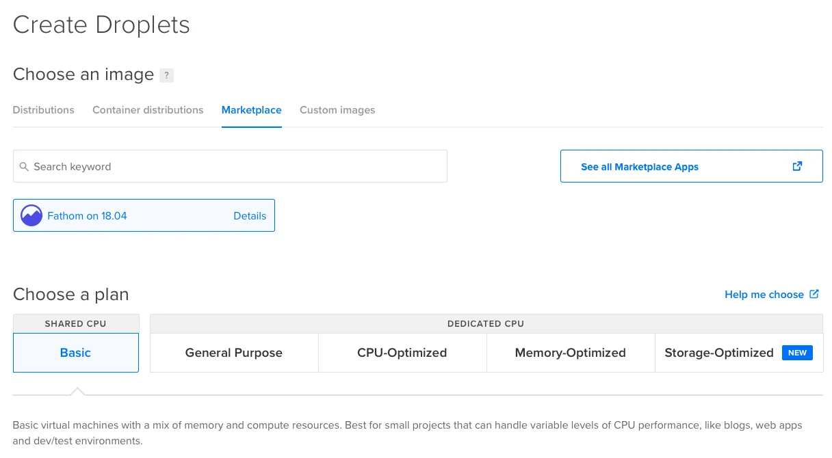Click the external link icon on See all Marketplace Apps

[797, 166]
